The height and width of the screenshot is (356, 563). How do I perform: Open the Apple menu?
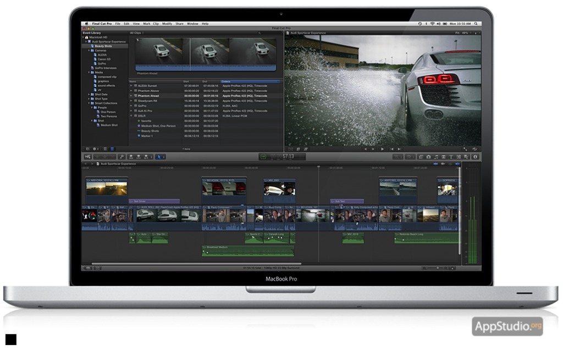pyautogui.click(x=86, y=24)
